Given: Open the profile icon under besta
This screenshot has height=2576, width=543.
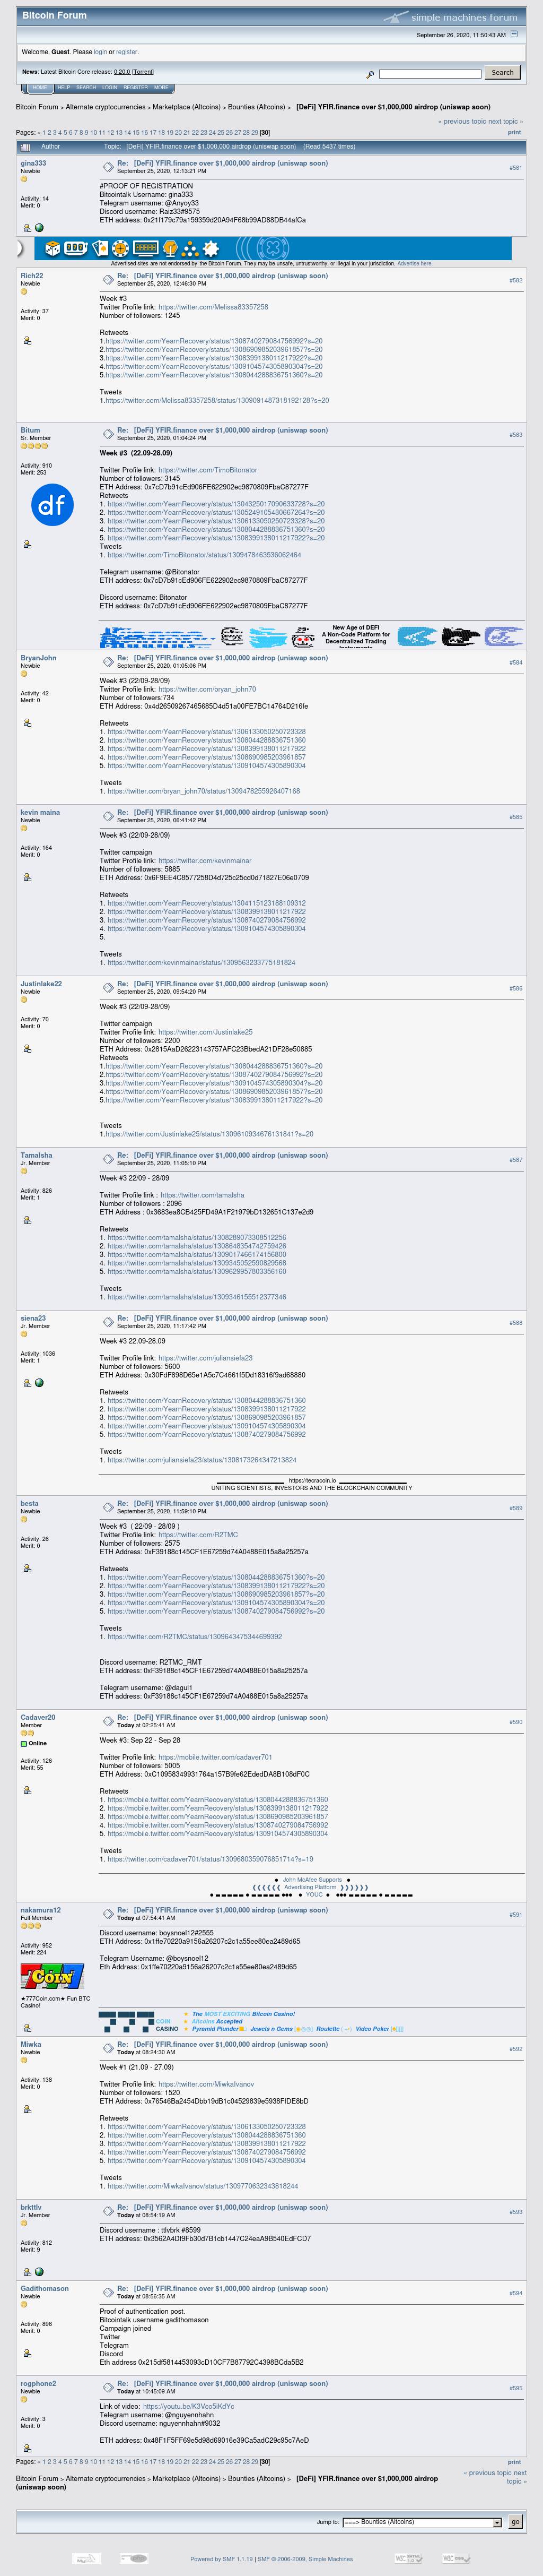Looking at the screenshot, I should [27, 1568].
